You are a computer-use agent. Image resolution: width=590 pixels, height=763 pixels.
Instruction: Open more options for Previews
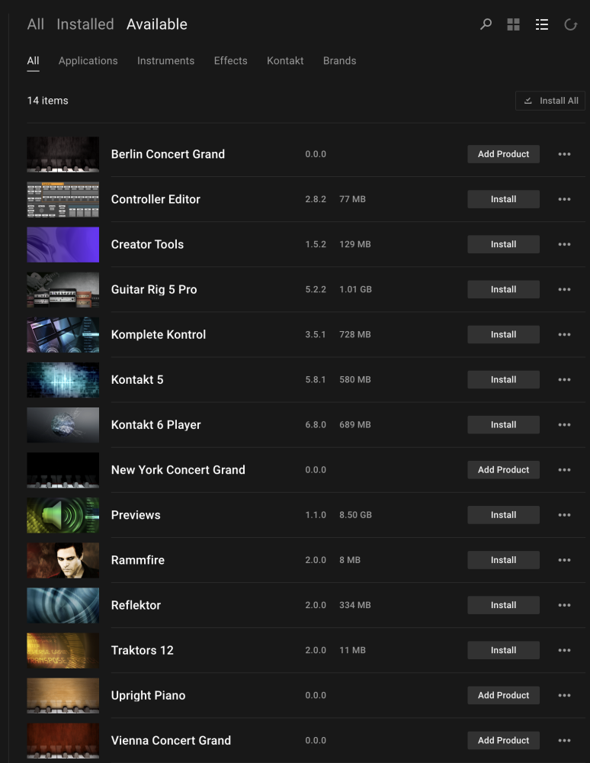point(564,515)
